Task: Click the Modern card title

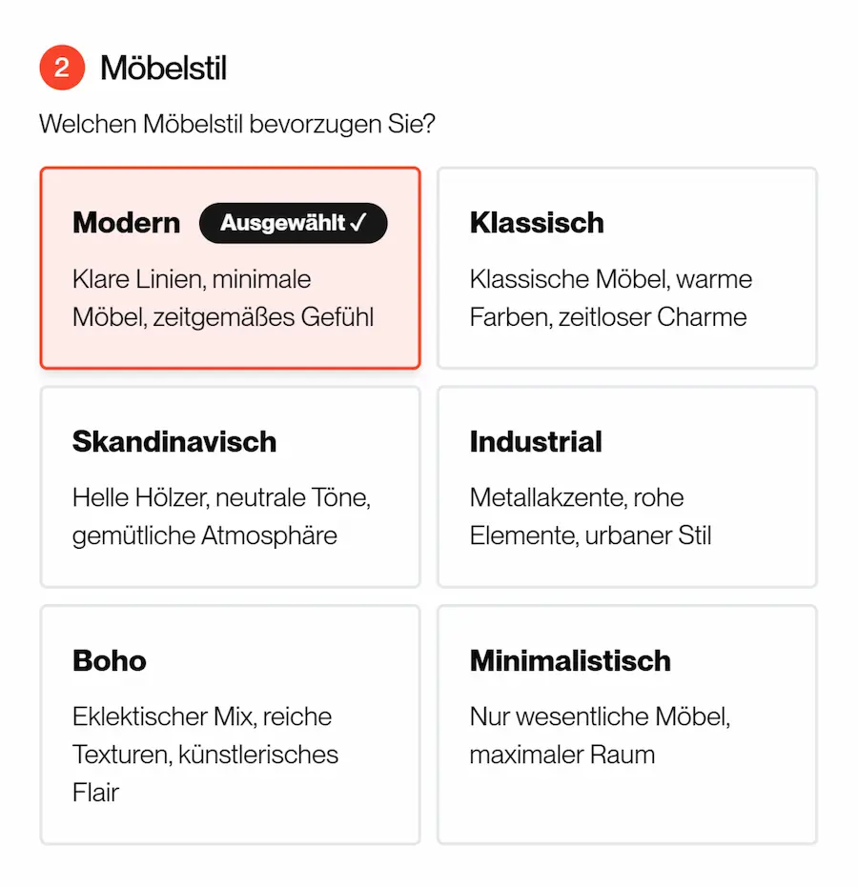Action: point(126,223)
